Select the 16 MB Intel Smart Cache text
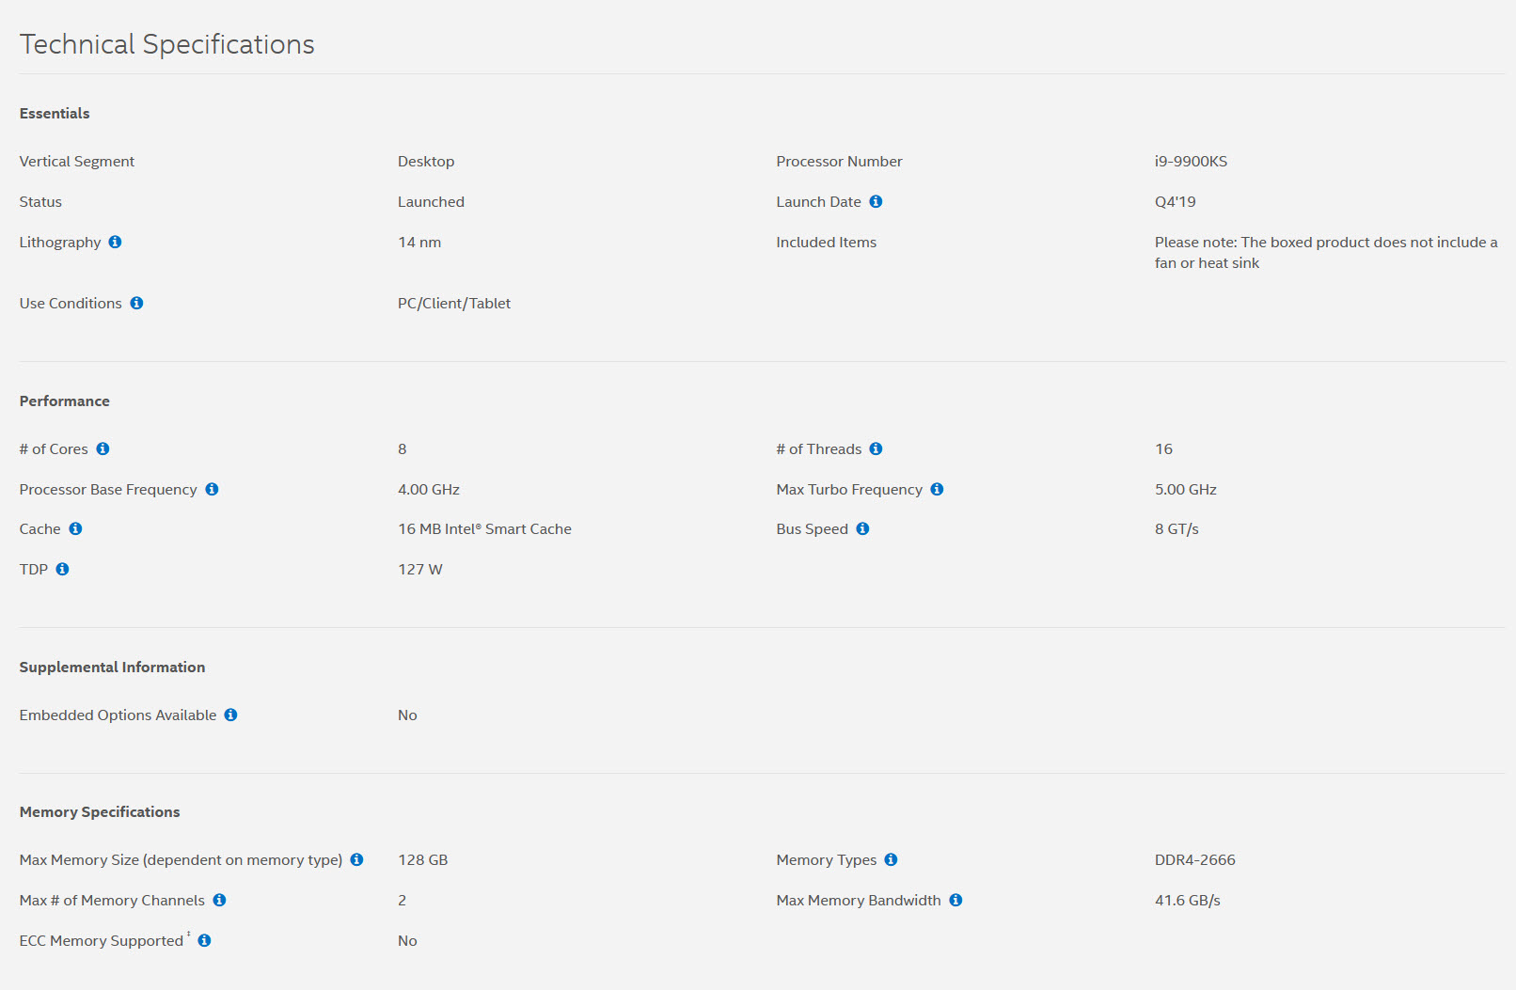This screenshot has width=1516, height=990. (484, 528)
